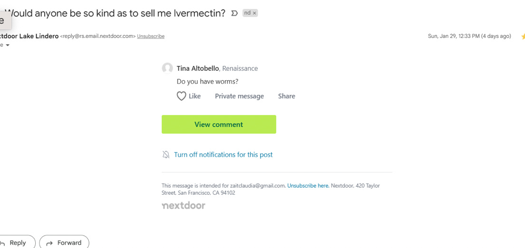
Task: Click the green View comment button
Action: [219, 124]
